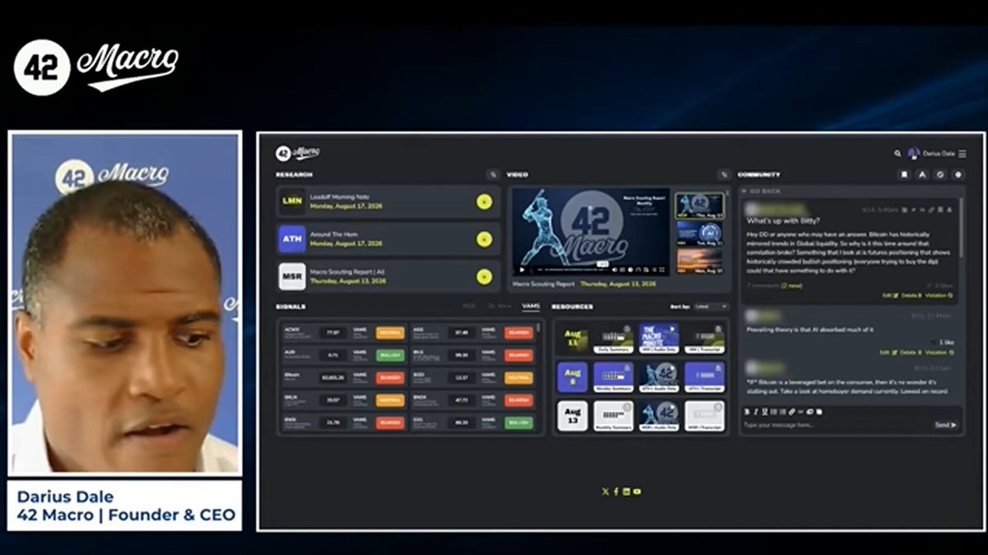
Task: Click the message input field
Action: pos(836,425)
